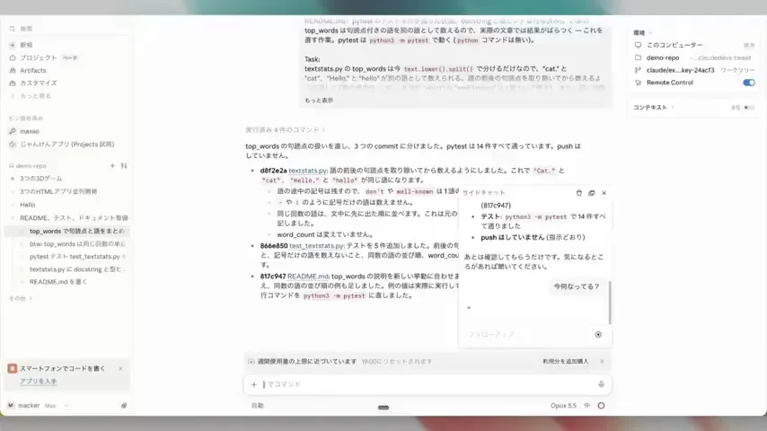Open the Hello session

click(27, 205)
